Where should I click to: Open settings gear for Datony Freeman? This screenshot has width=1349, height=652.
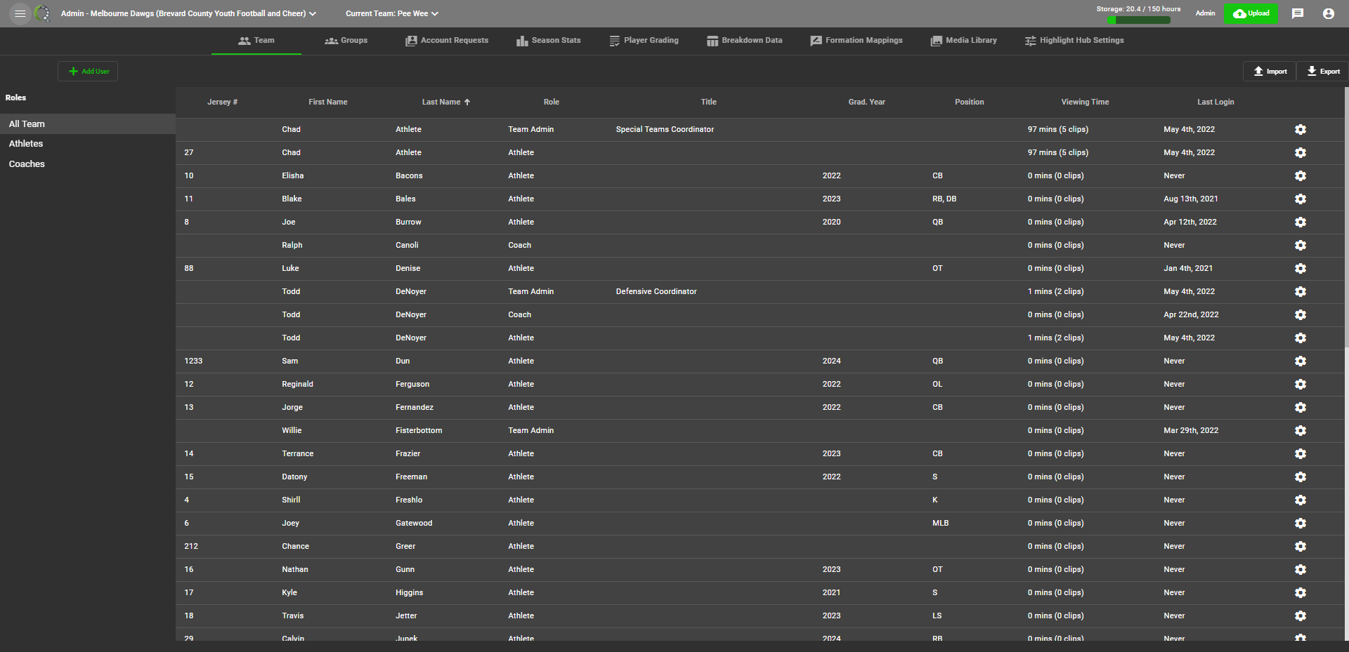[x=1301, y=477]
